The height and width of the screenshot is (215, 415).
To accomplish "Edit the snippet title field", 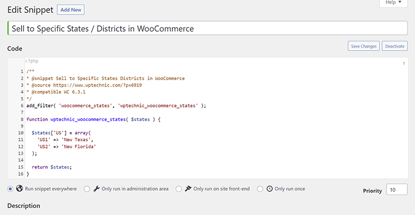I will pos(207,28).
